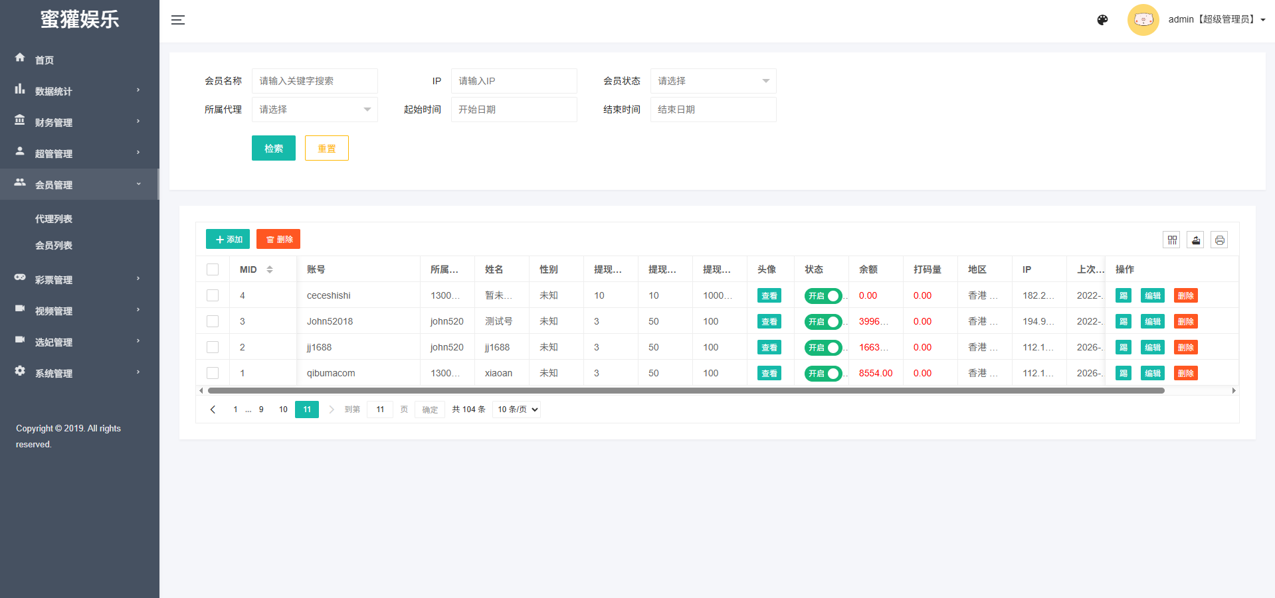Screen dimensions: 1275x598
Task: Open 代理列表 submenu item
Action: 54,219
